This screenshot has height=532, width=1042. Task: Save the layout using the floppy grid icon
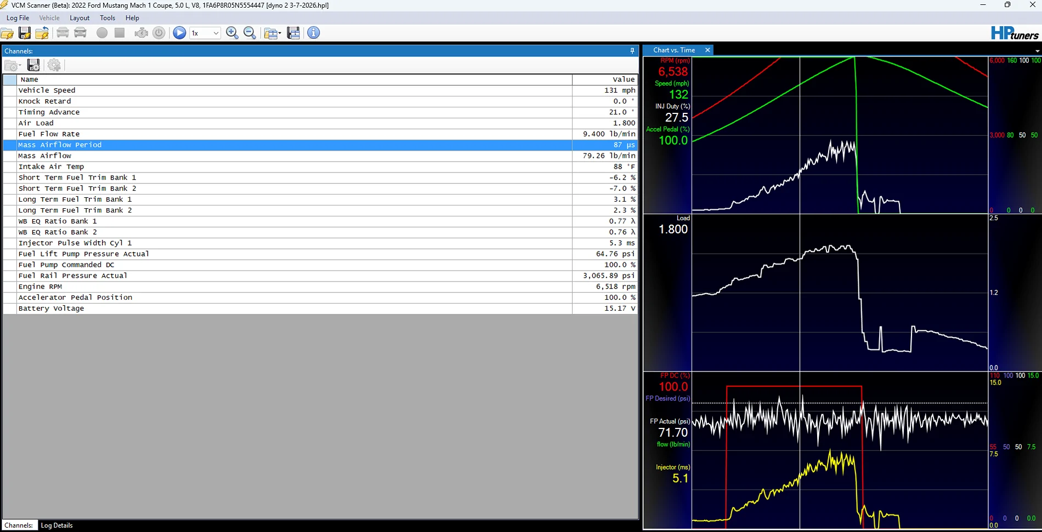click(293, 33)
